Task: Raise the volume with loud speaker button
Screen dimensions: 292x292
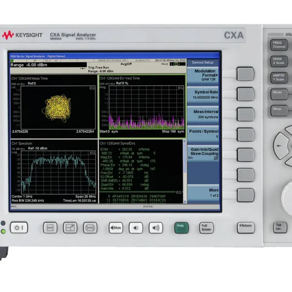Action: point(156,228)
